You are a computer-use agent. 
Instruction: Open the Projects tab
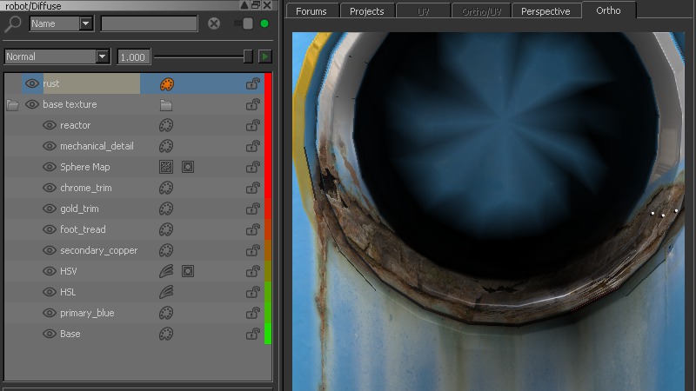[x=366, y=11]
